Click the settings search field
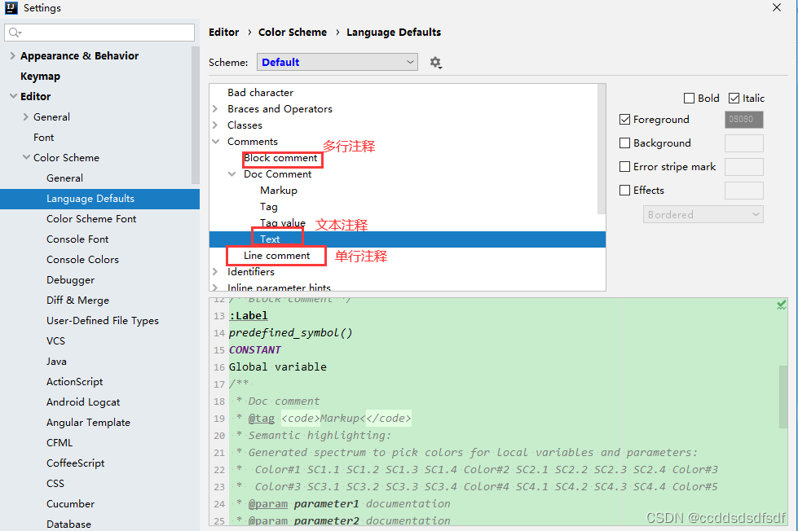Image resolution: width=798 pixels, height=531 pixels. point(99,33)
